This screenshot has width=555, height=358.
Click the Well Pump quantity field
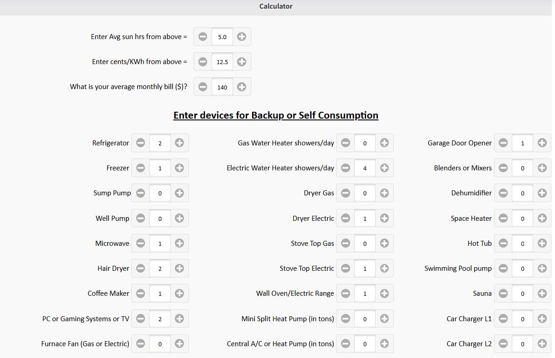coord(160,219)
